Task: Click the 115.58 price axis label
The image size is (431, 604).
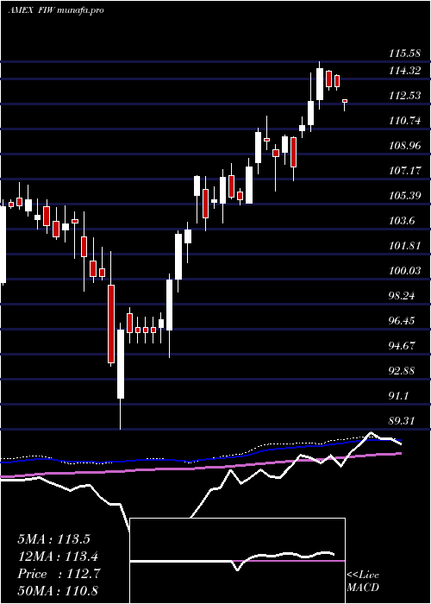Action: (404, 53)
